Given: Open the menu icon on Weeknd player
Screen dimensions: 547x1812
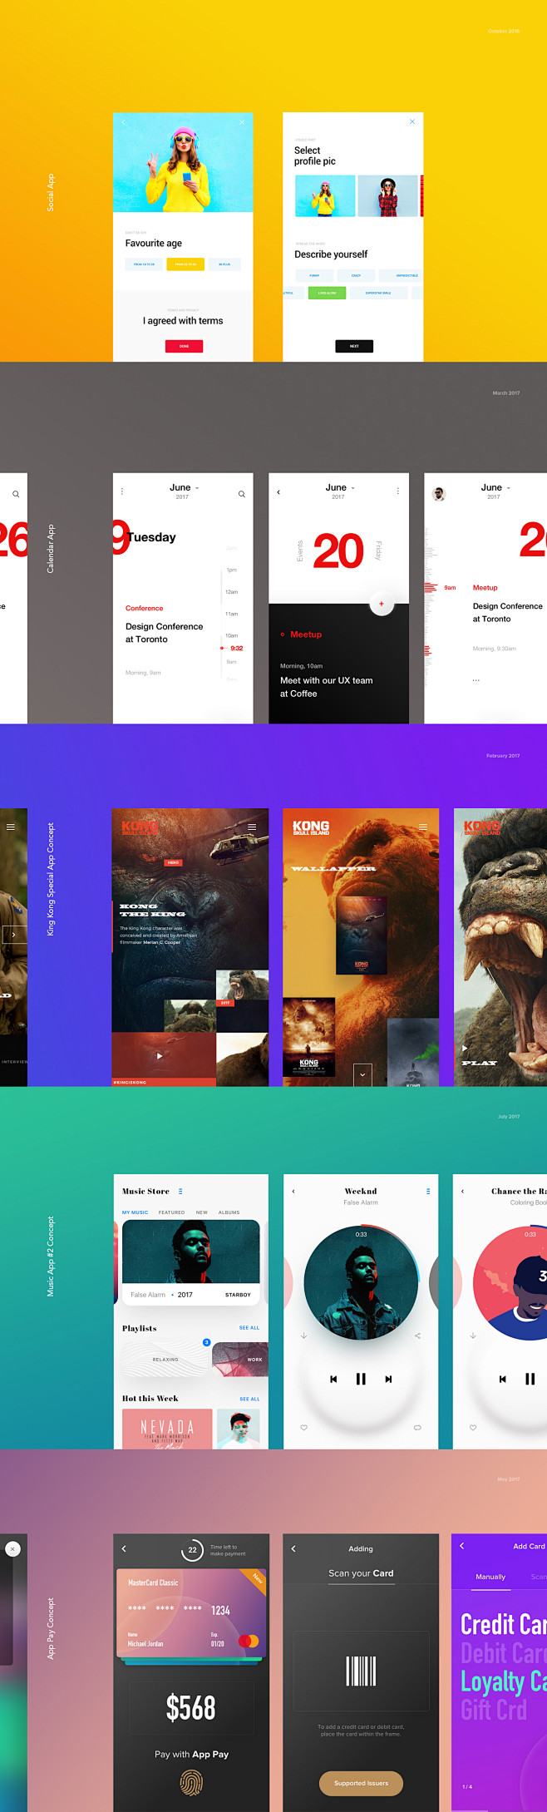Looking at the screenshot, I should pyautogui.click(x=428, y=1192).
